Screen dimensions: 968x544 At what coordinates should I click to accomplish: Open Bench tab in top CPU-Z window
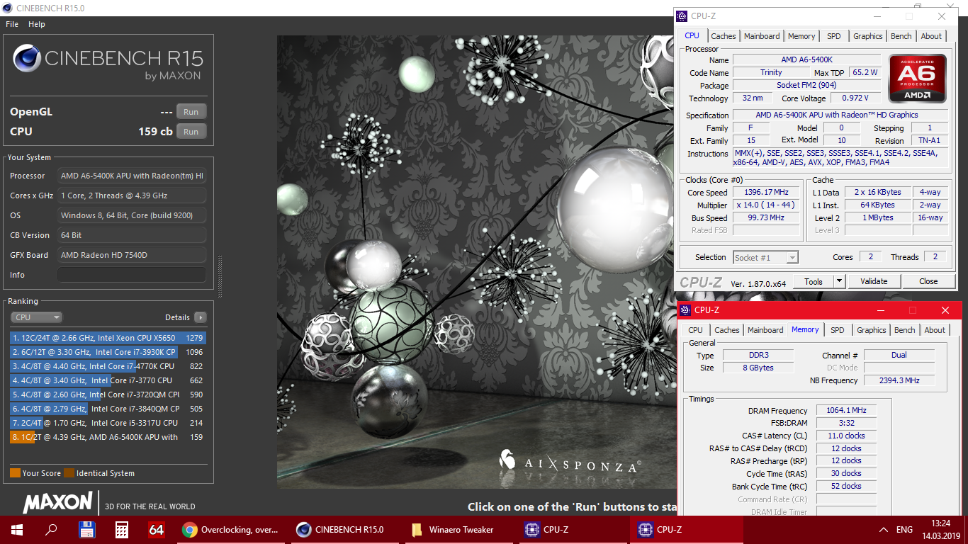point(901,36)
